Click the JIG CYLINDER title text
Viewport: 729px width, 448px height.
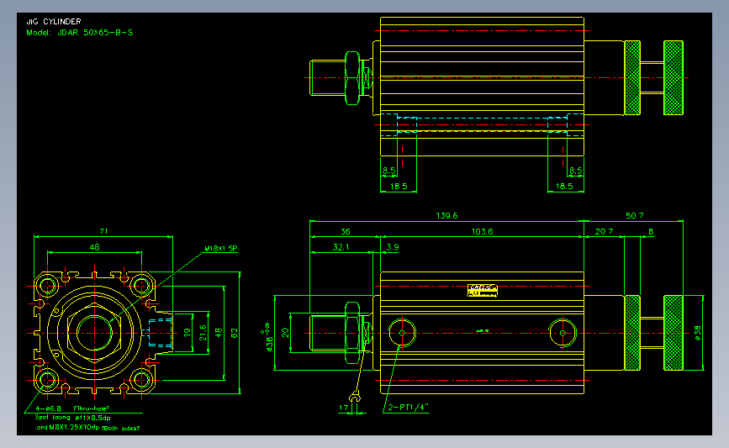(x=54, y=21)
